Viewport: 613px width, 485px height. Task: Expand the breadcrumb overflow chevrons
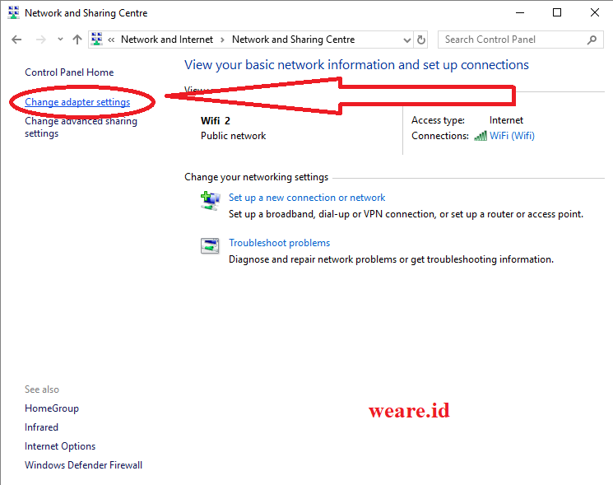(111, 40)
